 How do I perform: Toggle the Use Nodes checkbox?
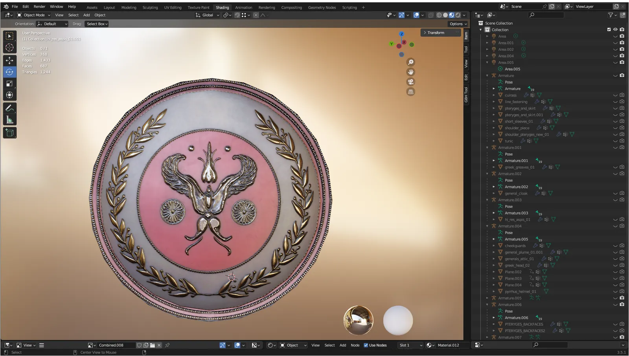tap(366, 345)
